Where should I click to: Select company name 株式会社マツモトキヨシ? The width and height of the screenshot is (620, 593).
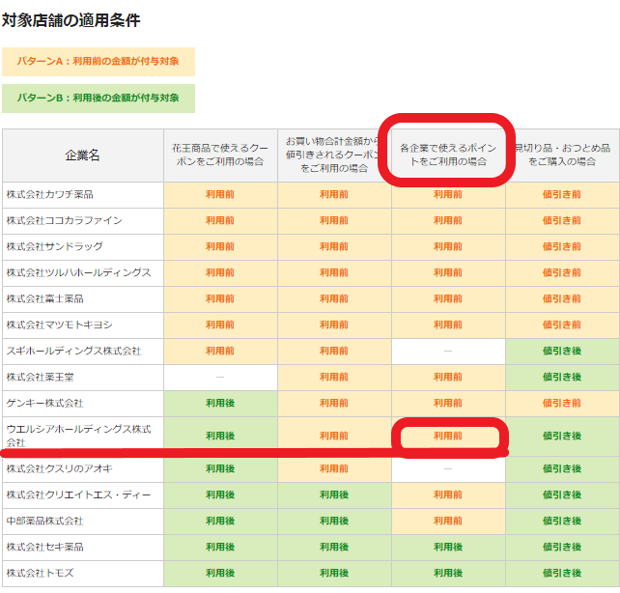coord(59,325)
